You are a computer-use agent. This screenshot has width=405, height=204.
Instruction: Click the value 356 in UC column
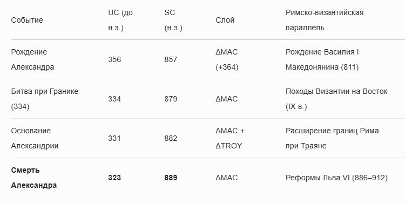(x=114, y=59)
